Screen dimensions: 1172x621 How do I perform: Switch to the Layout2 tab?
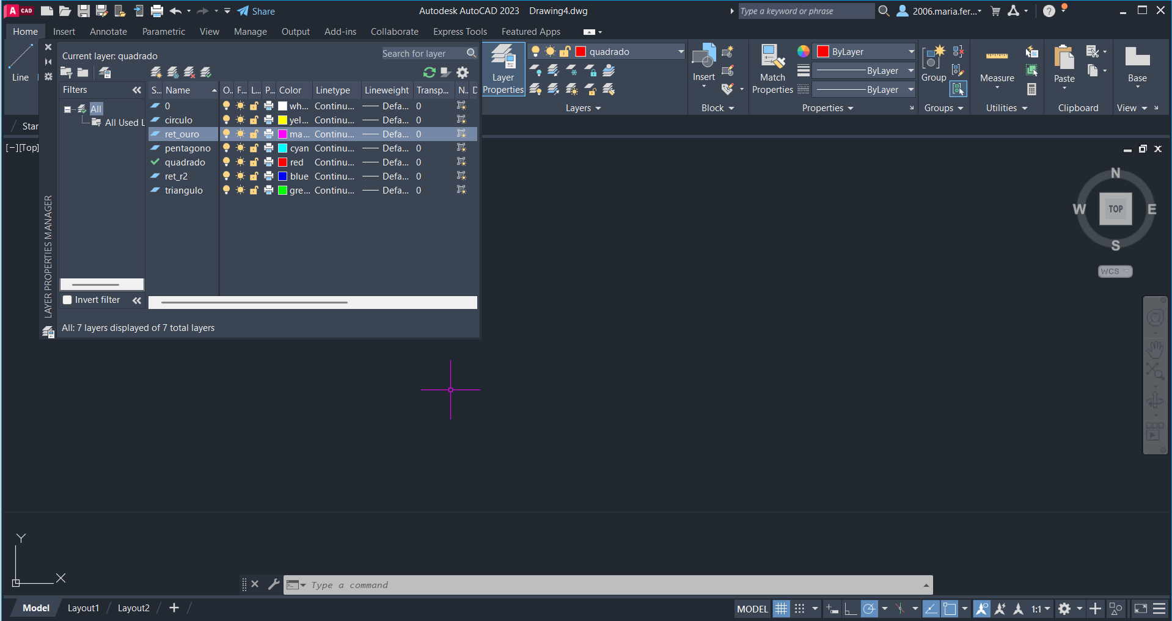click(x=133, y=608)
